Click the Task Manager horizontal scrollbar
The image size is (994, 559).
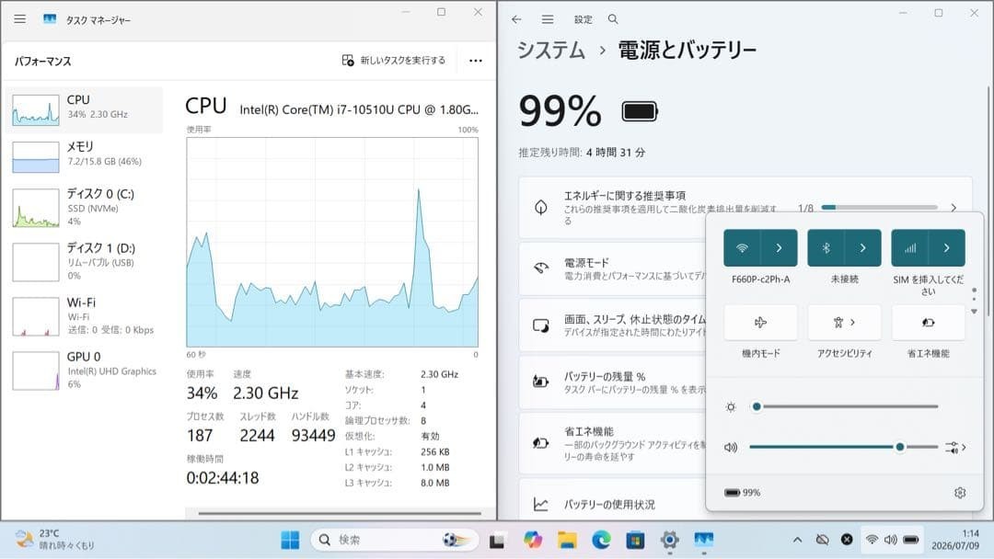[x=340, y=513]
